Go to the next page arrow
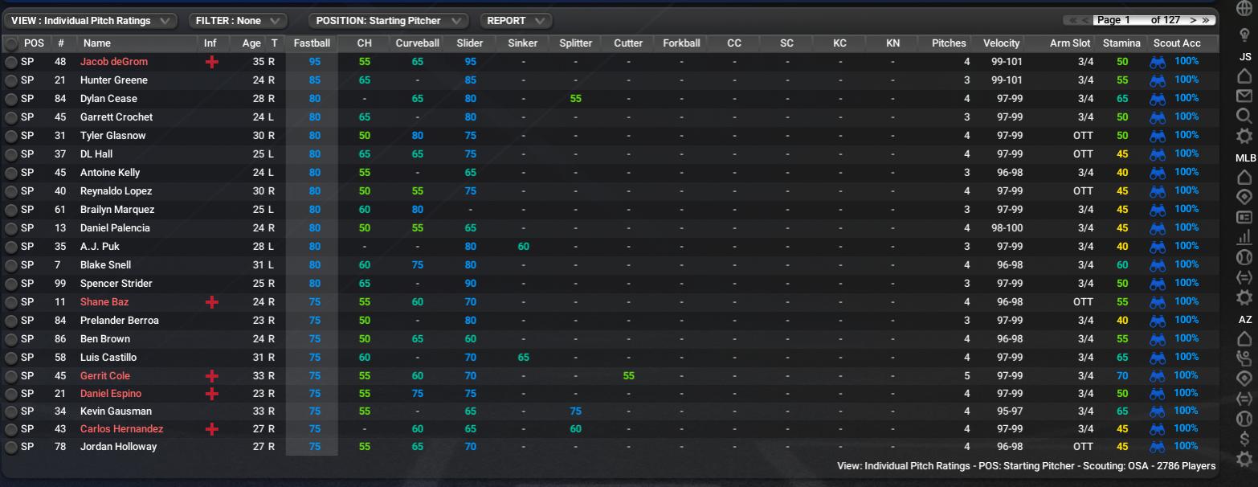The width and height of the screenshot is (1258, 487). click(x=1193, y=20)
